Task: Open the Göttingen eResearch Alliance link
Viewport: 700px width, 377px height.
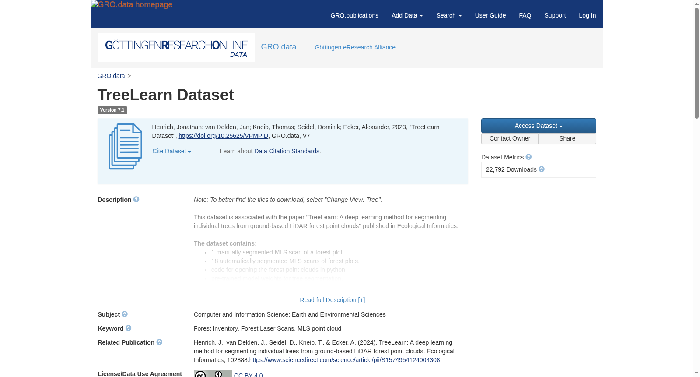Action: pos(355,47)
